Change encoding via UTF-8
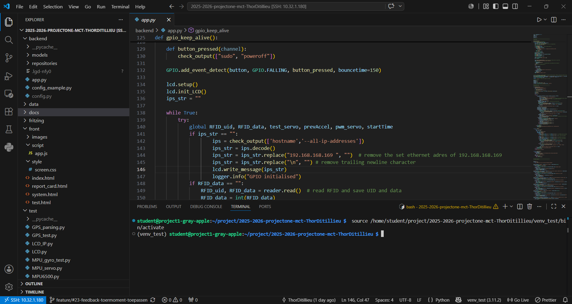The image size is (572, 304). pyautogui.click(x=405, y=300)
